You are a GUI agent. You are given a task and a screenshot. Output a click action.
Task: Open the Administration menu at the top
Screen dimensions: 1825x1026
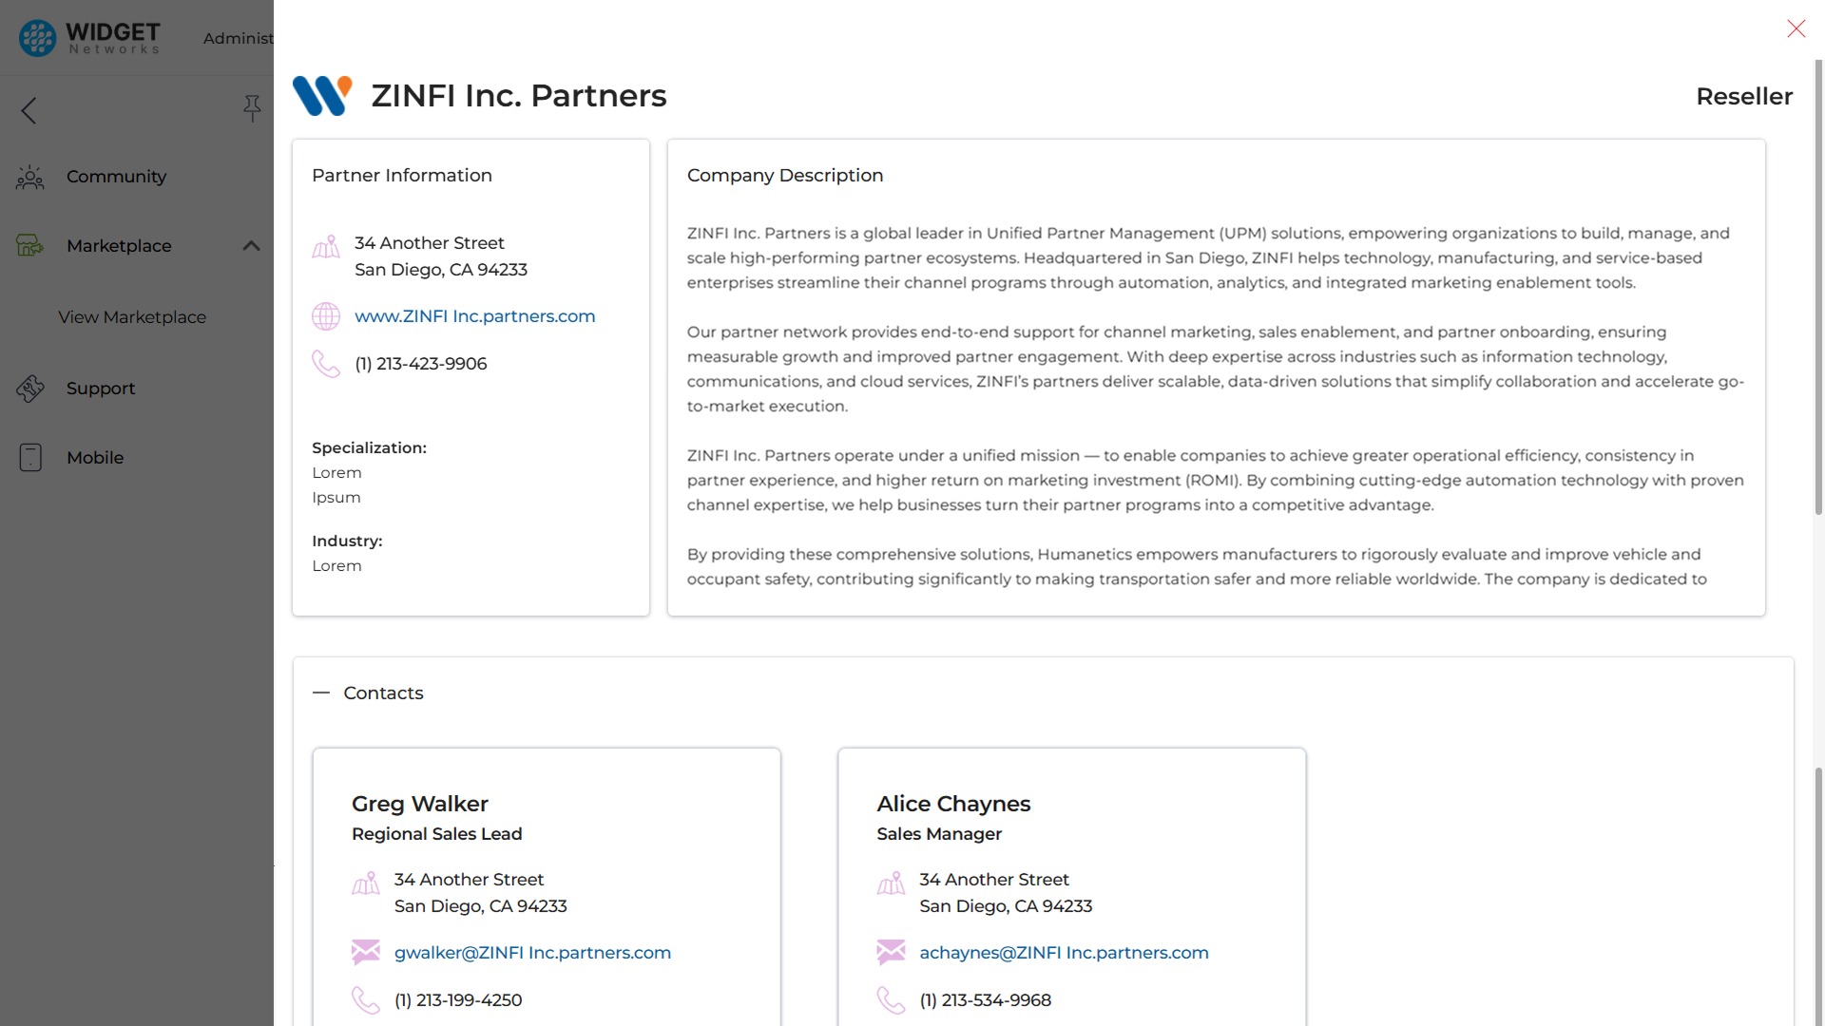[x=237, y=38]
